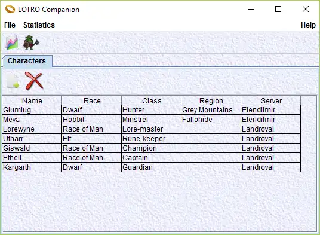Click the warband goblin icon in toolbar

[x=31, y=42]
